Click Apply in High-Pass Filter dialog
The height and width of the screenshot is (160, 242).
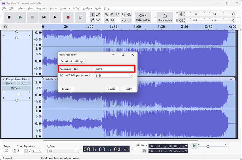pyautogui.click(x=128, y=89)
